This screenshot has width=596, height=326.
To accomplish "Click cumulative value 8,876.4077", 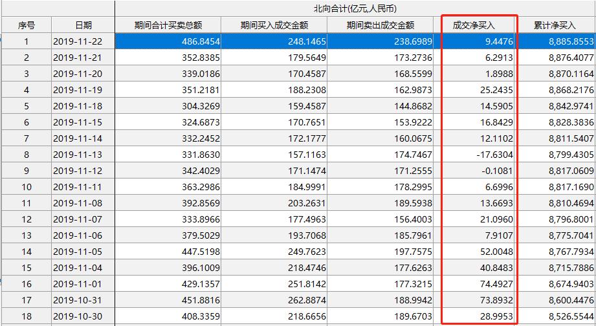I will tap(555, 58).
